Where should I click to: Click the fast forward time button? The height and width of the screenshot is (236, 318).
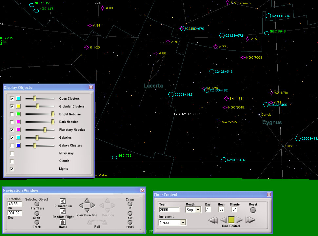click(250, 220)
